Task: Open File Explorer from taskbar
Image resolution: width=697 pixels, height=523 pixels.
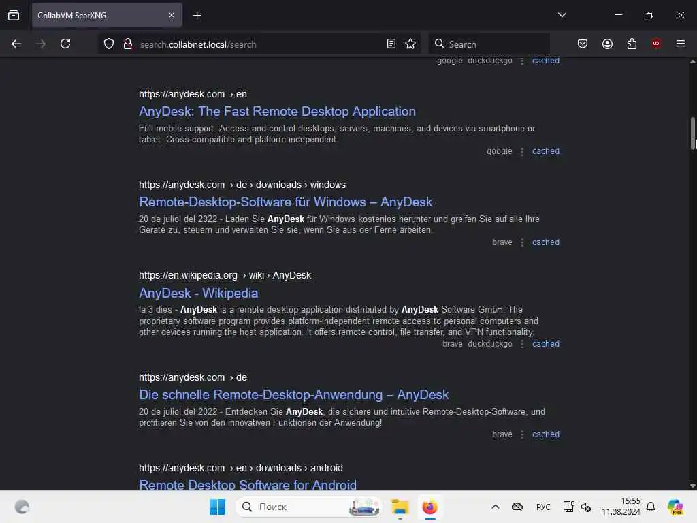Action: pyautogui.click(x=400, y=507)
